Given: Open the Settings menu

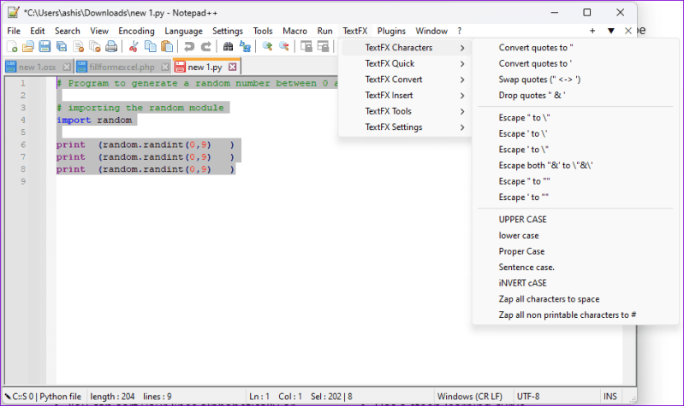Looking at the screenshot, I should (x=227, y=31).
